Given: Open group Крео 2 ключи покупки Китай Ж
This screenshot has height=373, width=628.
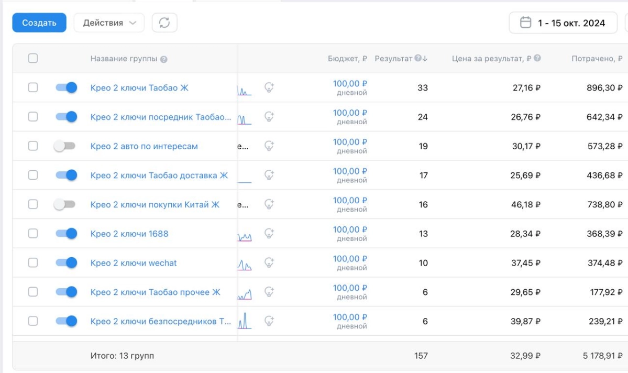Looking at the screenshot, I should pos(155,205).
